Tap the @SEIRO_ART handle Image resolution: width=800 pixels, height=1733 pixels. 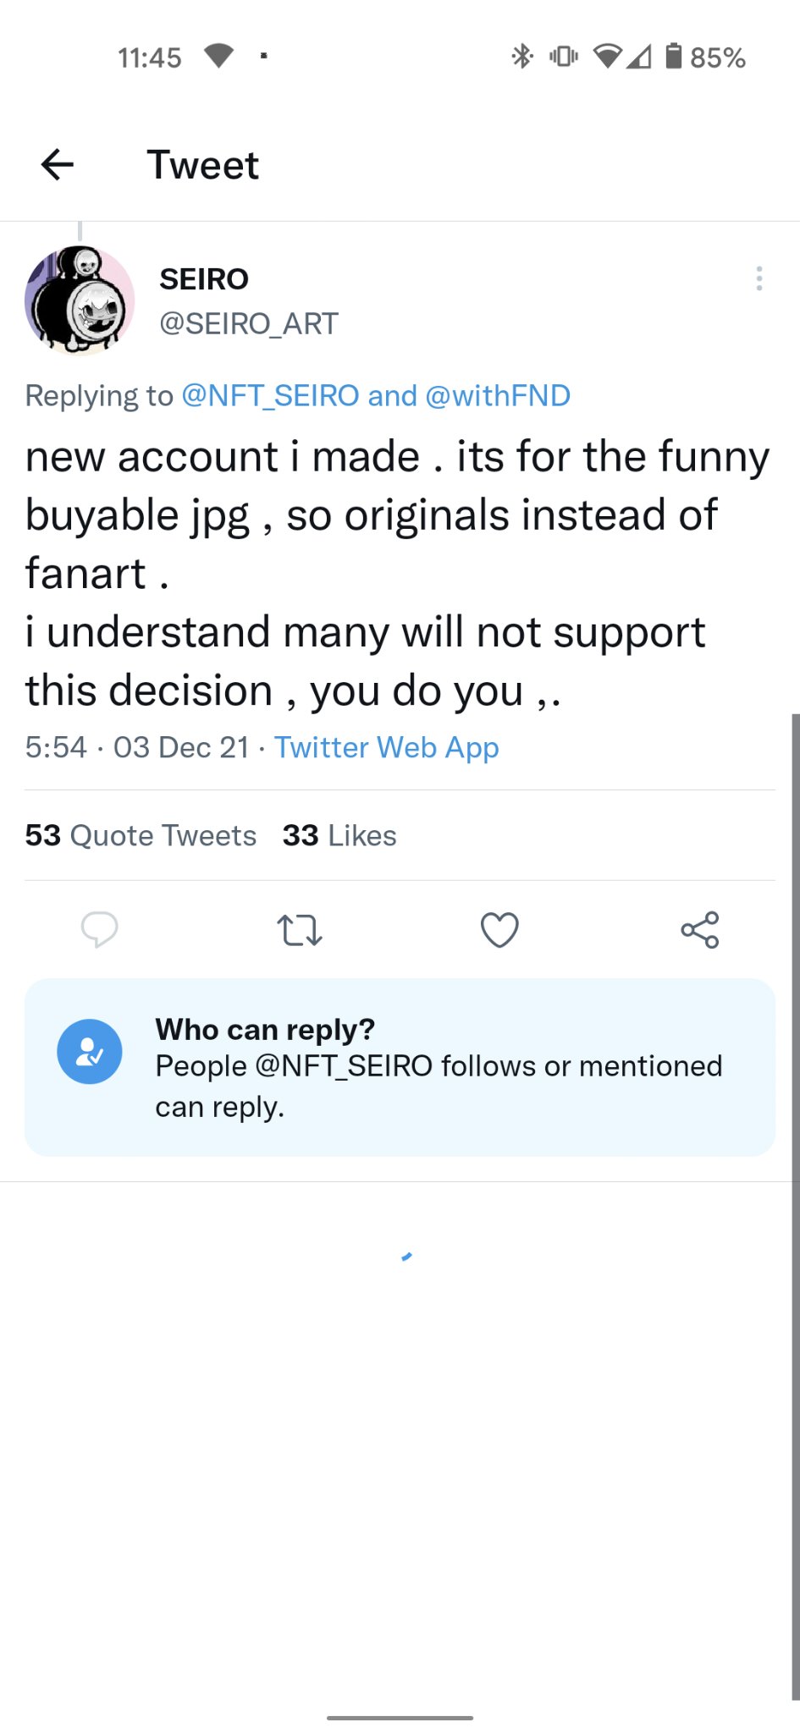249,323
